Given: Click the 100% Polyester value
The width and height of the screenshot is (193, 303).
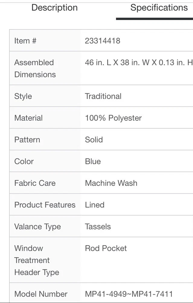Looking at the screenshot, I should point(113,118).
